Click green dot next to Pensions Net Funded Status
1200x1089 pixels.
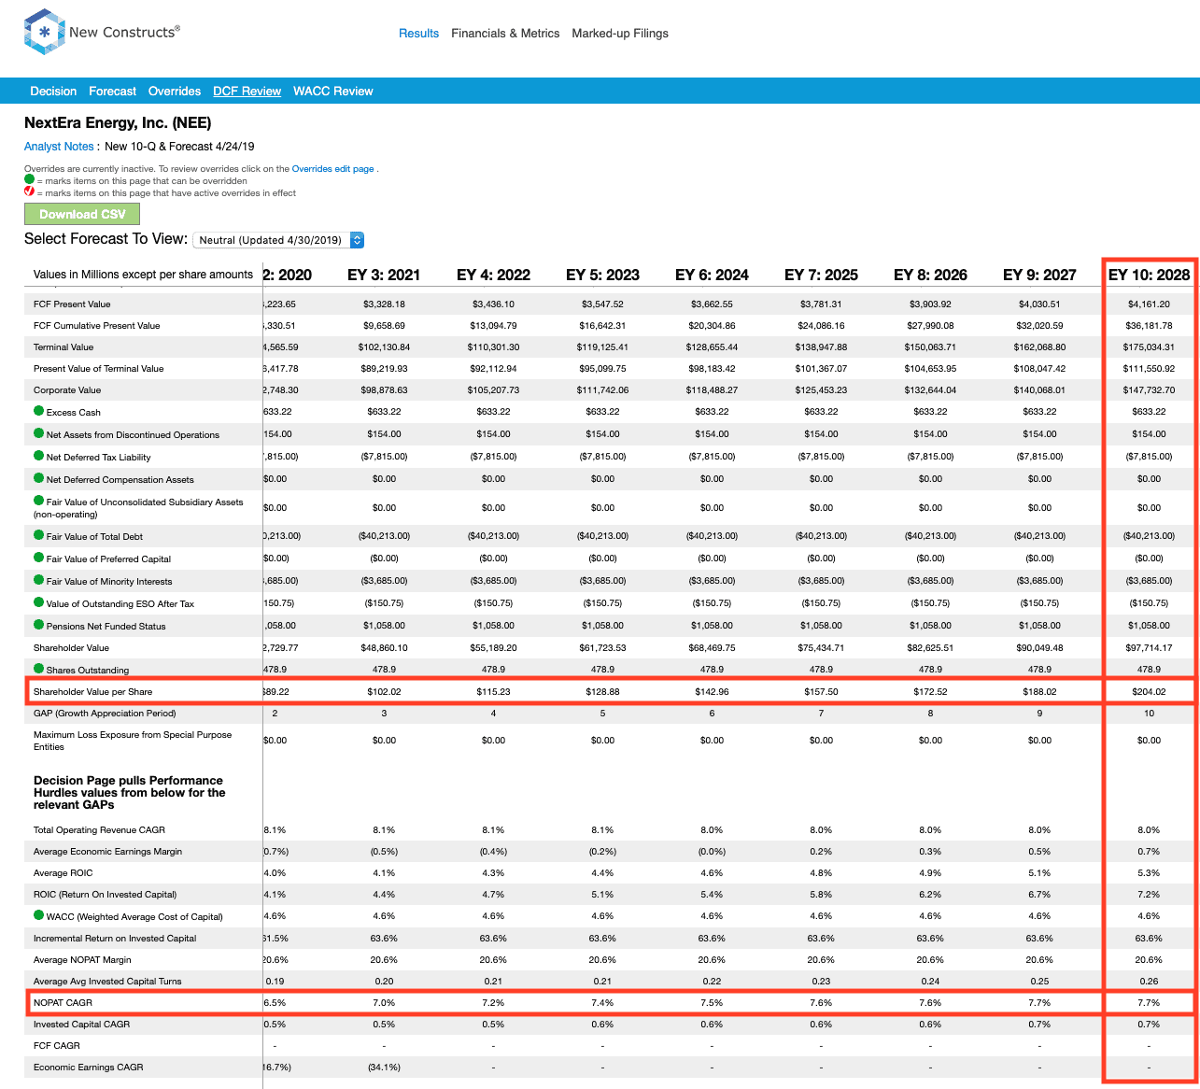point(39,625)
